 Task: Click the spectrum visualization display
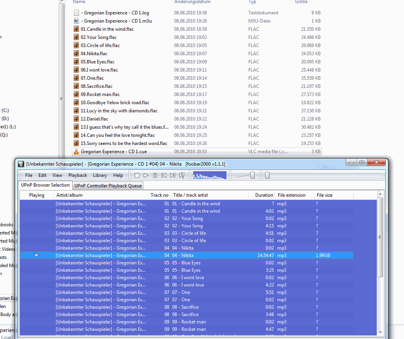click(210, 175)
